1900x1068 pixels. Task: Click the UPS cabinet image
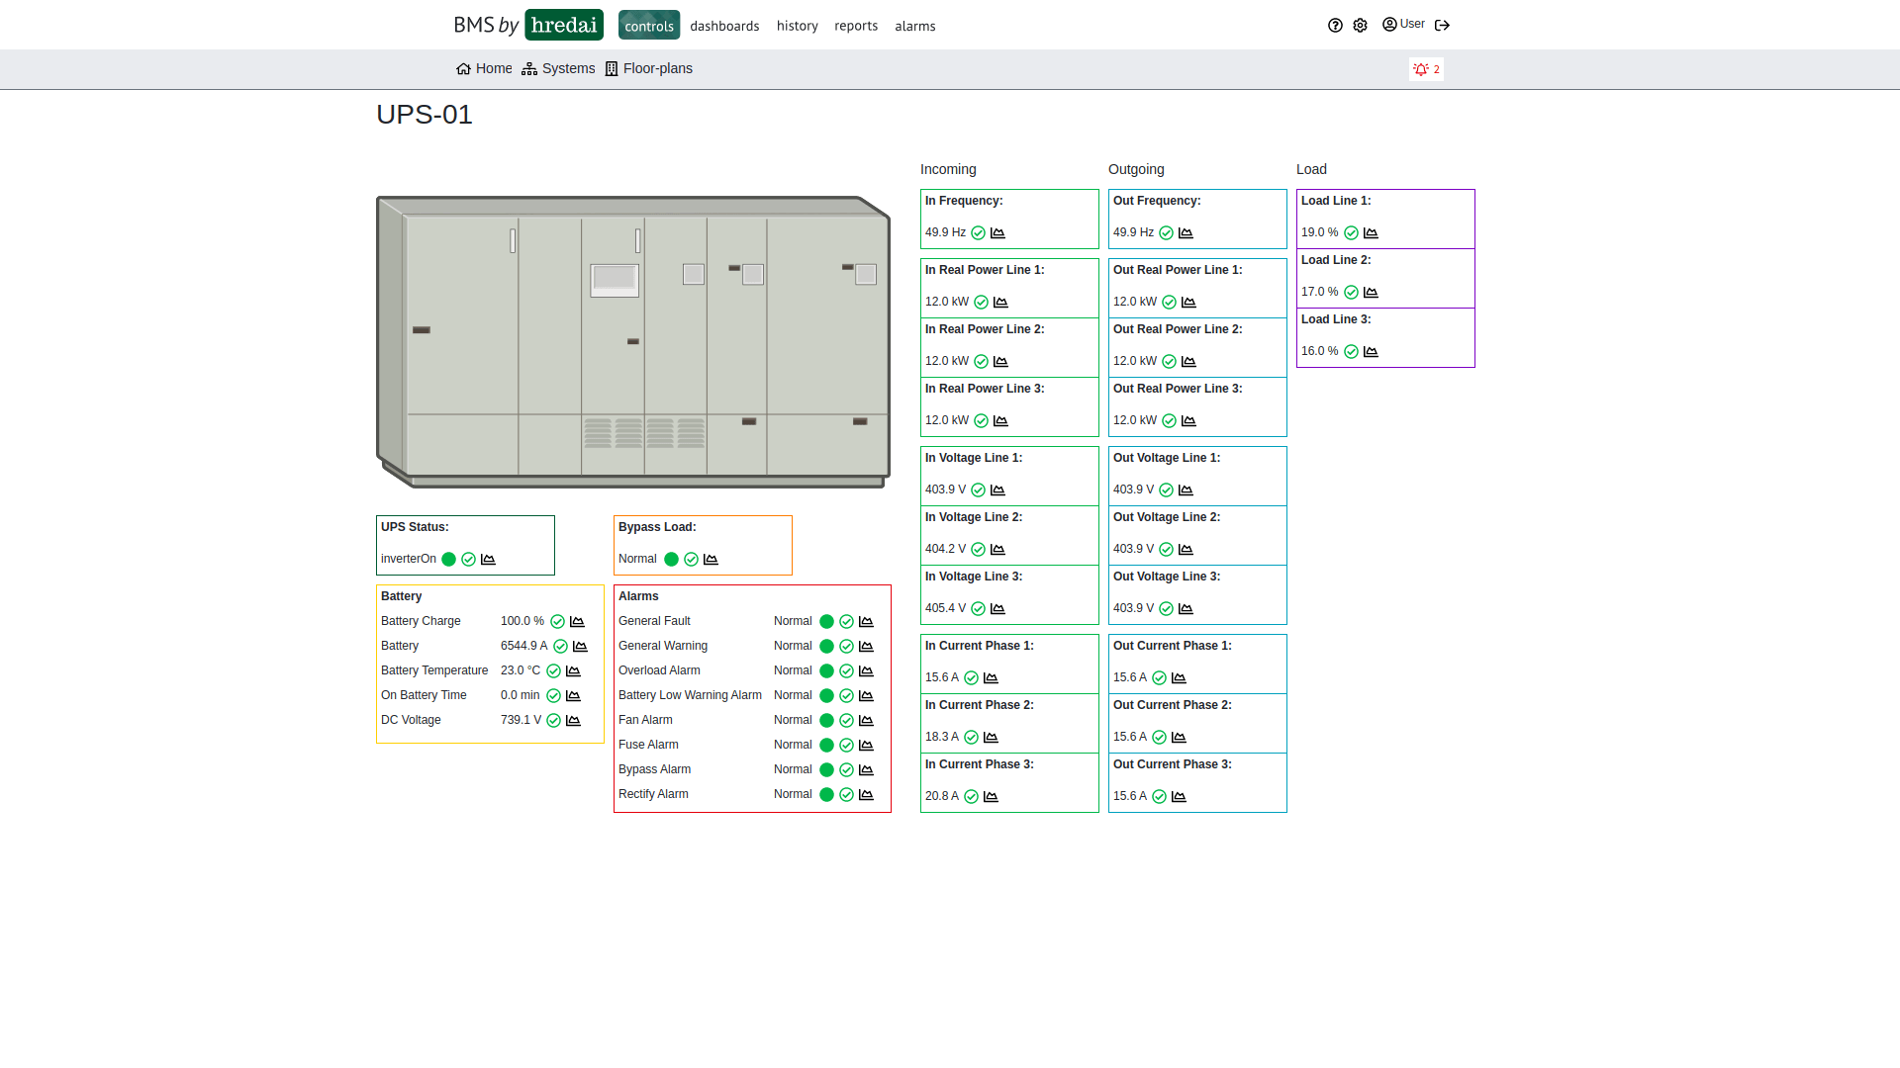[633, 342]
